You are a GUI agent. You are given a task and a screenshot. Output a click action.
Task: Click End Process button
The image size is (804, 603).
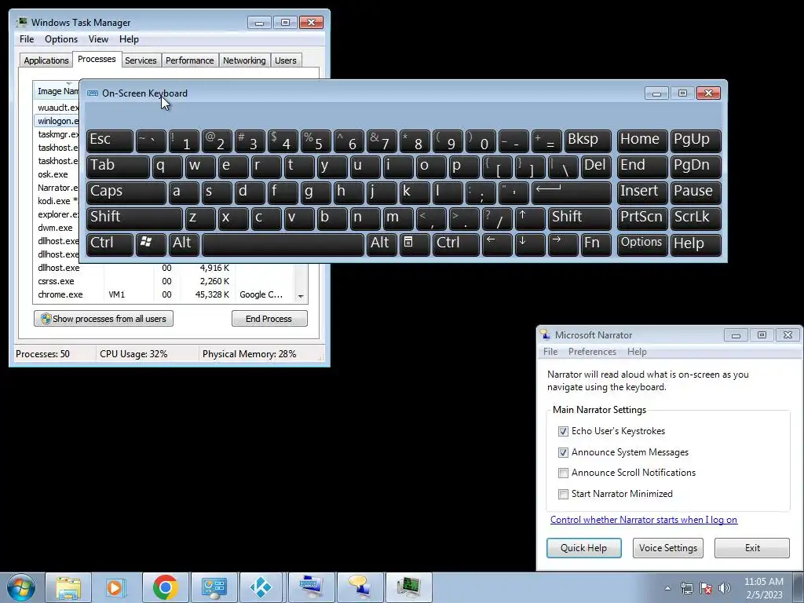(269, 319)
